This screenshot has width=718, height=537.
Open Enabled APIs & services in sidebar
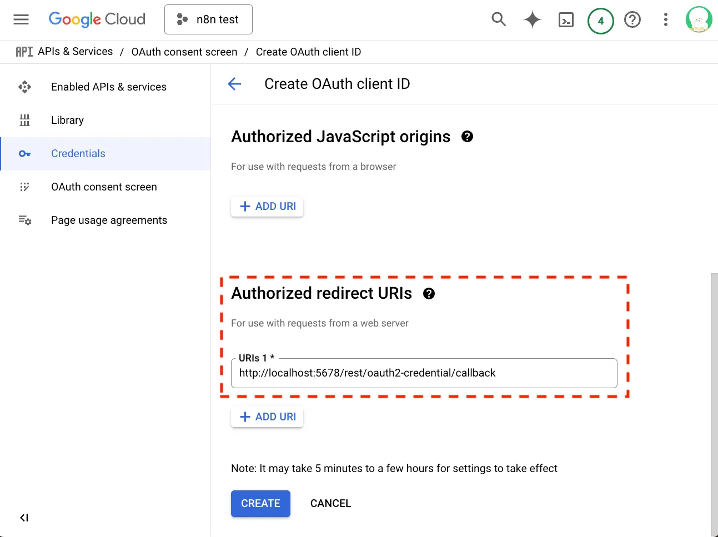click(106, 87)
